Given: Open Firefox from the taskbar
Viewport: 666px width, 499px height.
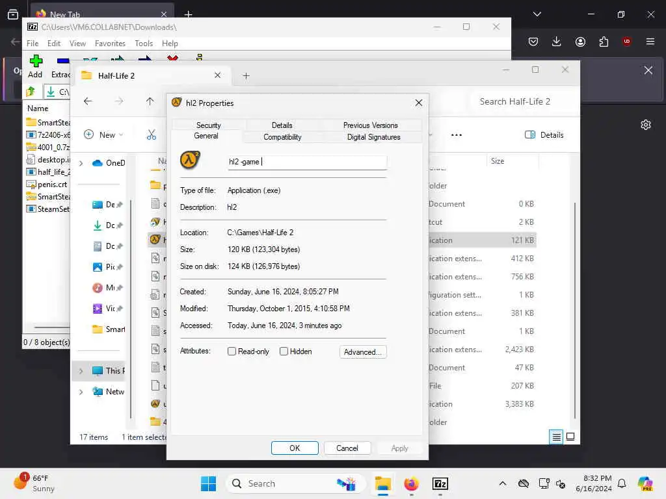Looking at the screenshot, I should click(x=411, y=483).
